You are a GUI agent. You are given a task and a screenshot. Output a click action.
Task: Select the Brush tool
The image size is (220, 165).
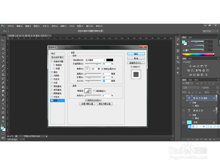click(3, 70)
